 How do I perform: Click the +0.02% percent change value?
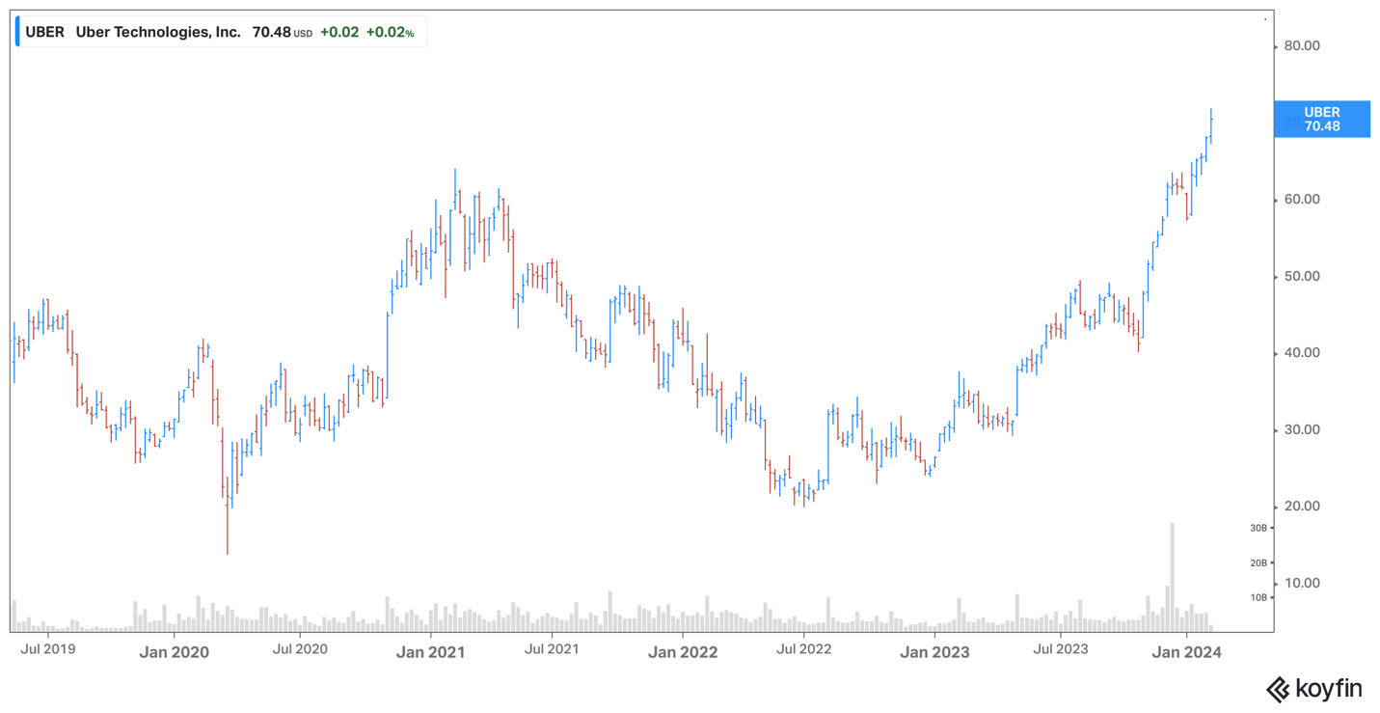(390, 32)
